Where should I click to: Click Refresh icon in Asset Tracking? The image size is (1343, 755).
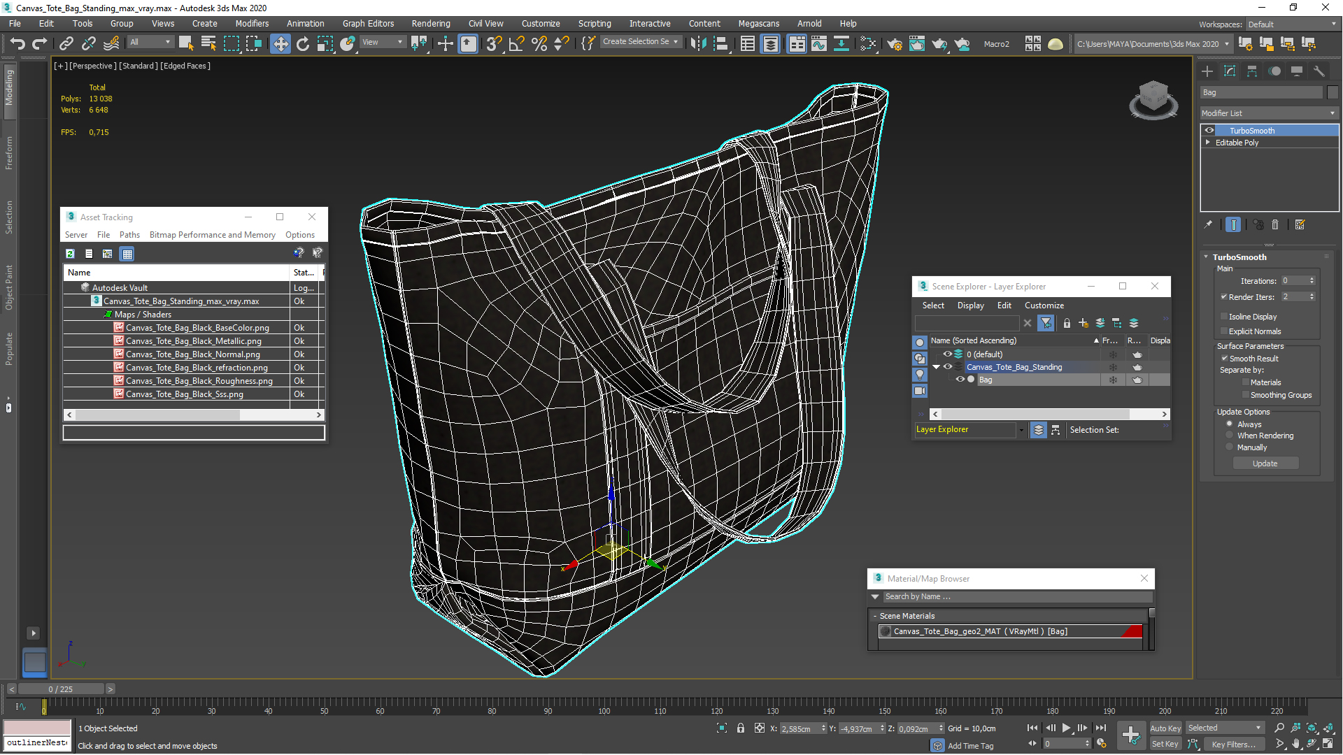70,254
